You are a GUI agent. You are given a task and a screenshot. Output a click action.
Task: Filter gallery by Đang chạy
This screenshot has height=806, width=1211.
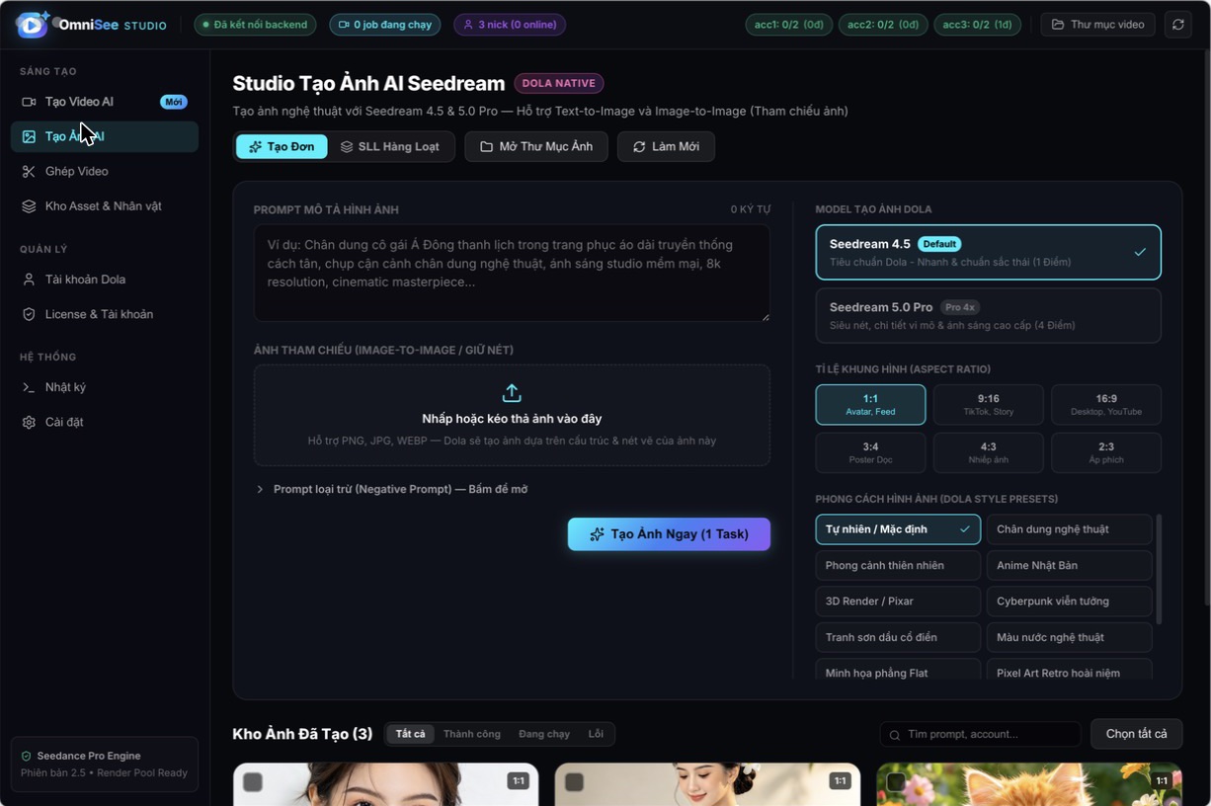[544, 734]
